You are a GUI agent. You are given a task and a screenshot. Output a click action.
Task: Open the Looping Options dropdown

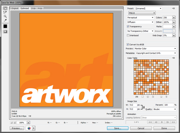159,117
